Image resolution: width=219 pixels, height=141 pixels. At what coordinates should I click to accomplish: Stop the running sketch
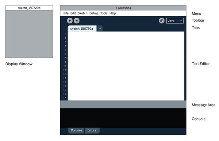pos(77,21)
